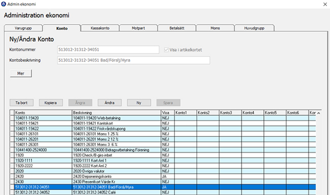
Task: Go to the Motpart tab
Action: coord(138,28)
